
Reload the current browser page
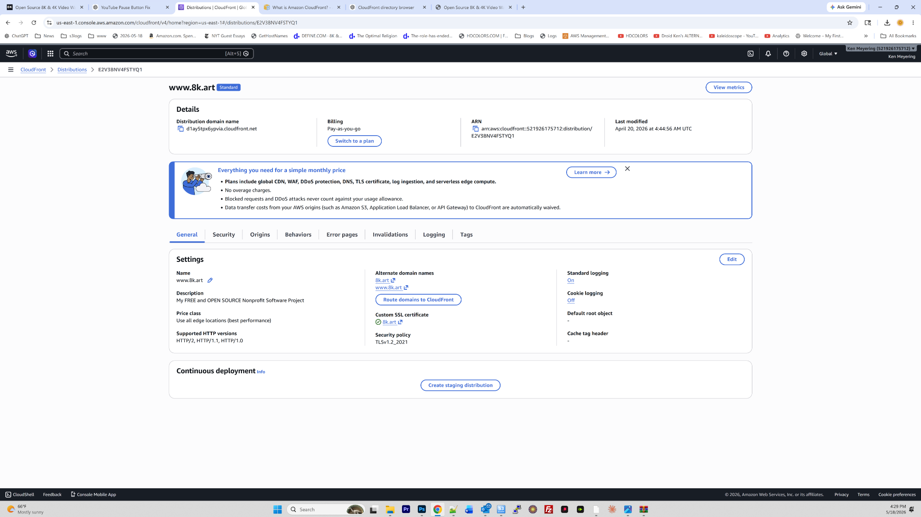point(34,22)
